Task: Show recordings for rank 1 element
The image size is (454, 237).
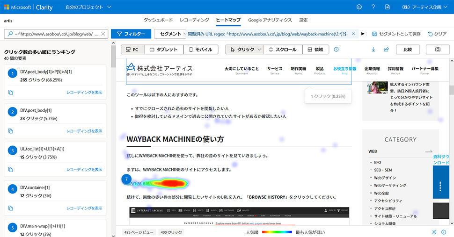Action: point(84,93)
